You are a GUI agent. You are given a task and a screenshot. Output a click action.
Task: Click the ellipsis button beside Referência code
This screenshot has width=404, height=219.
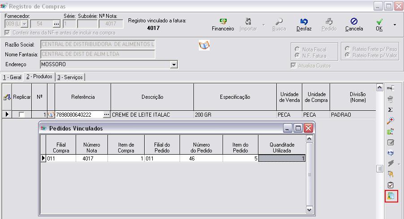coord(106,115)
